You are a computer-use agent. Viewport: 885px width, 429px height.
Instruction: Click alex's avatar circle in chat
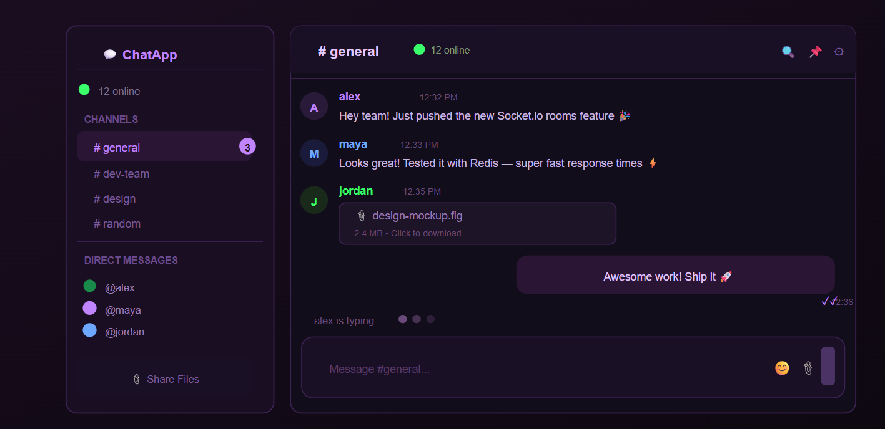[x=314, y=107]
